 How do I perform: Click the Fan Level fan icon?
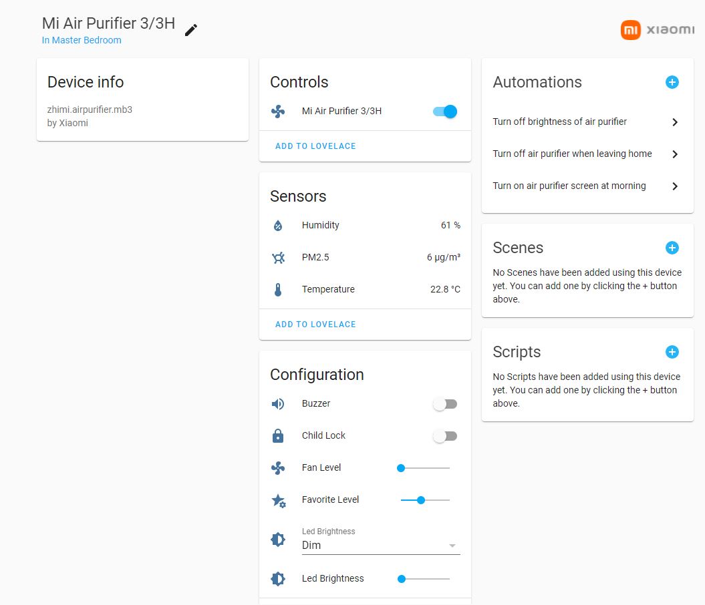278,468
